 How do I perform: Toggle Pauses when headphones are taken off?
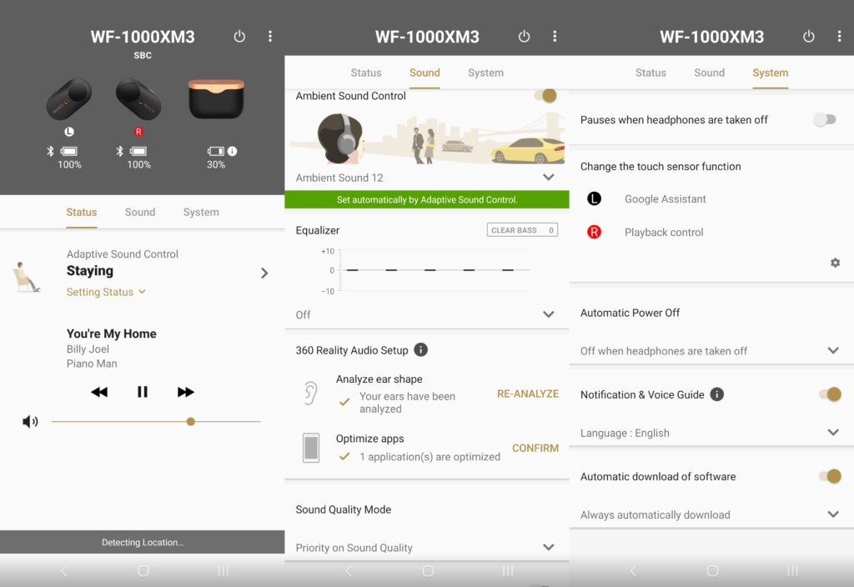pos(825,120)
